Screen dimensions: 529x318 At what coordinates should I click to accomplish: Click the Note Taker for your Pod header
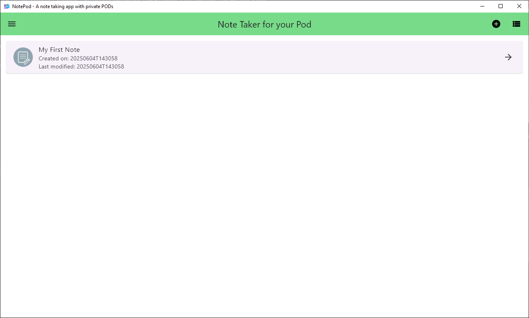point(264,24)
